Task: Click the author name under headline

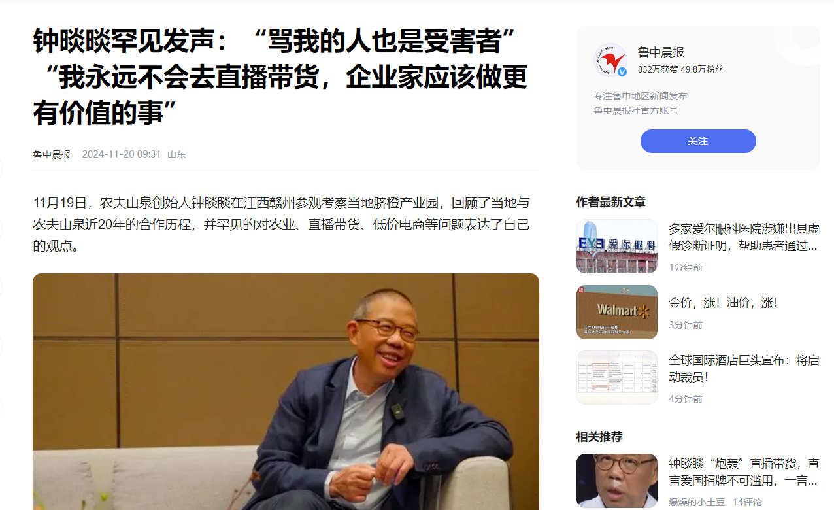Action: [x=52, y=154]
